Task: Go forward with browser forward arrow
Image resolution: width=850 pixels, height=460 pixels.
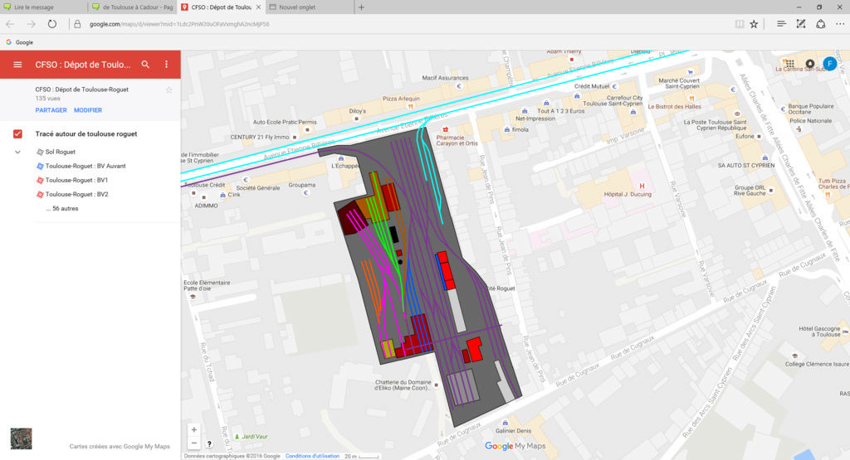Action: pos(31,24)
